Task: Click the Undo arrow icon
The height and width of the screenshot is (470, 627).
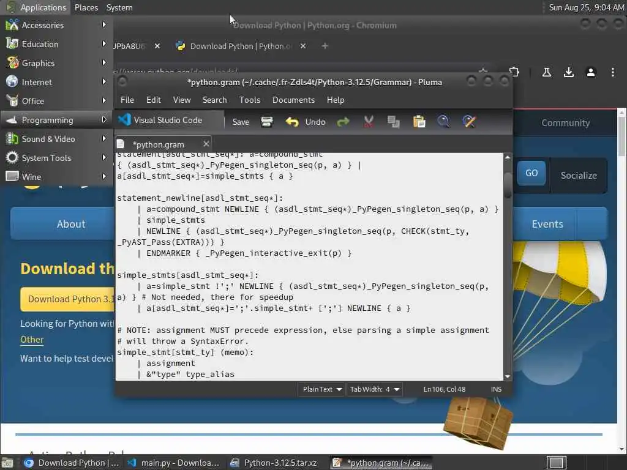Action: click(292, 122)
